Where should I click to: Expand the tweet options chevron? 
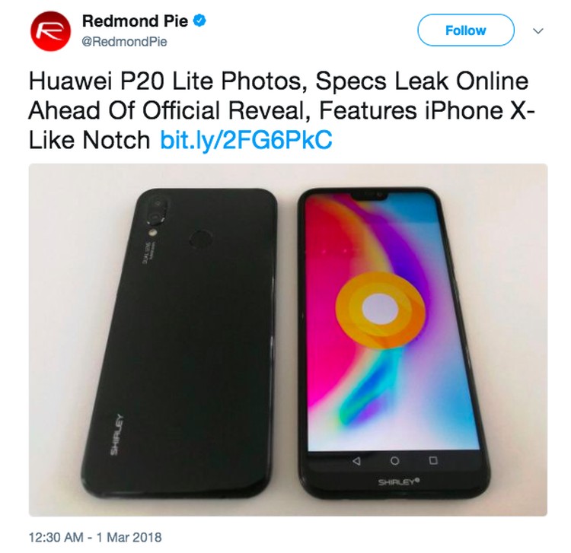coord(538,30)
